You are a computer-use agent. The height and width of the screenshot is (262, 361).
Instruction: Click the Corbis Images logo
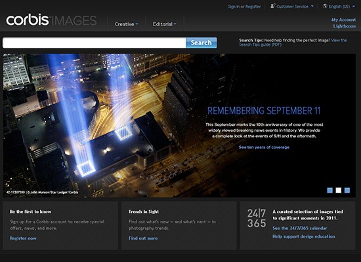(x=51, y=20)
